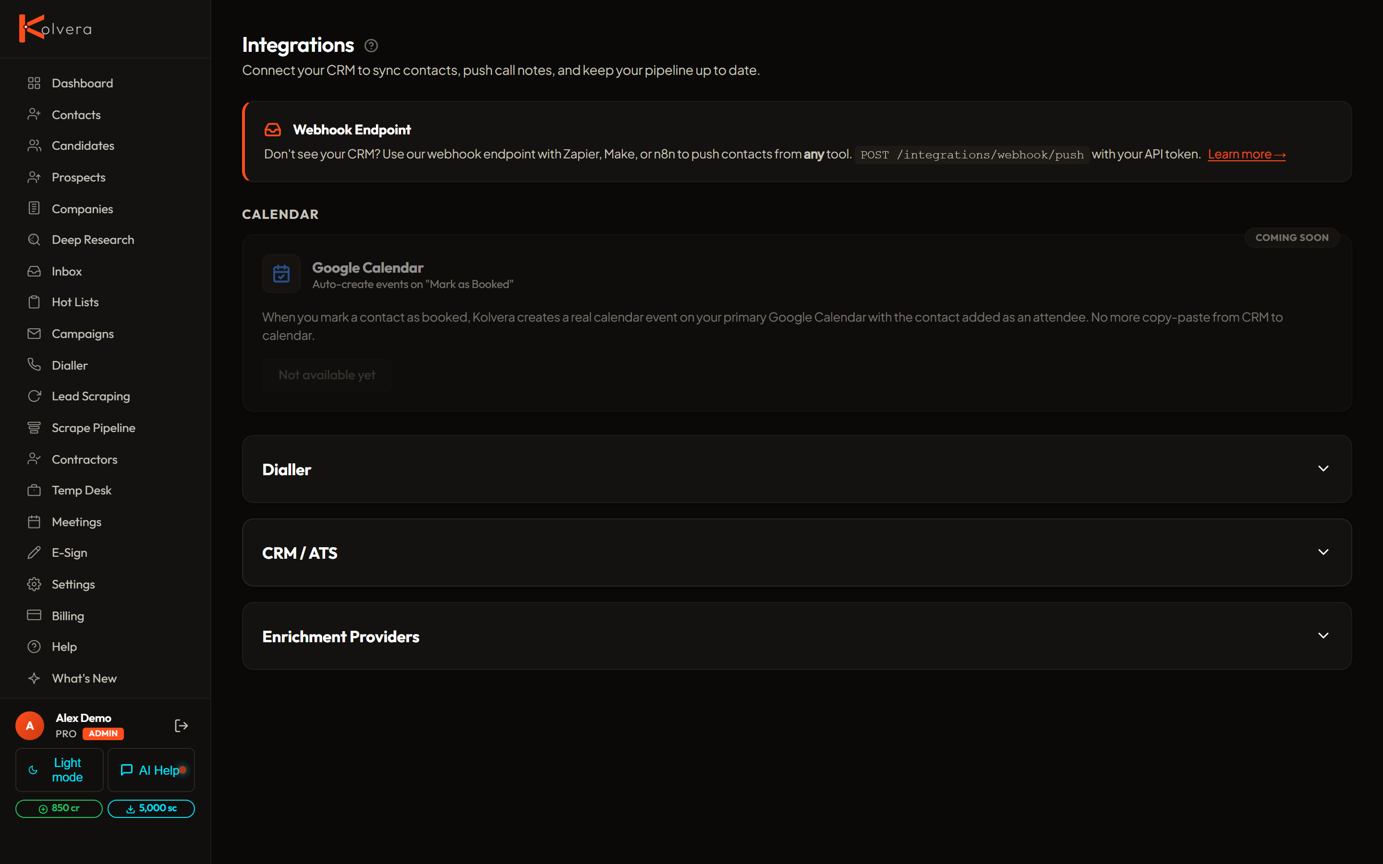
Task: Expand the Dialler section
Action: pos(797,469)
